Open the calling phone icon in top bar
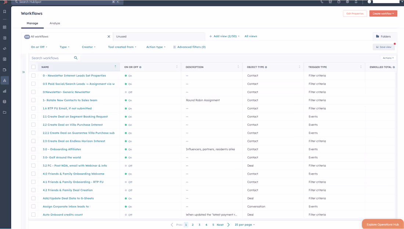 322,2
